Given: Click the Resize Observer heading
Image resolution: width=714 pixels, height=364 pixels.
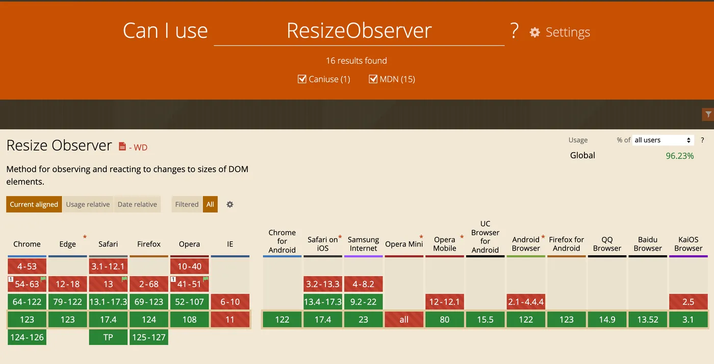Looking at the screenshot, I should click(x=59, y=145).
